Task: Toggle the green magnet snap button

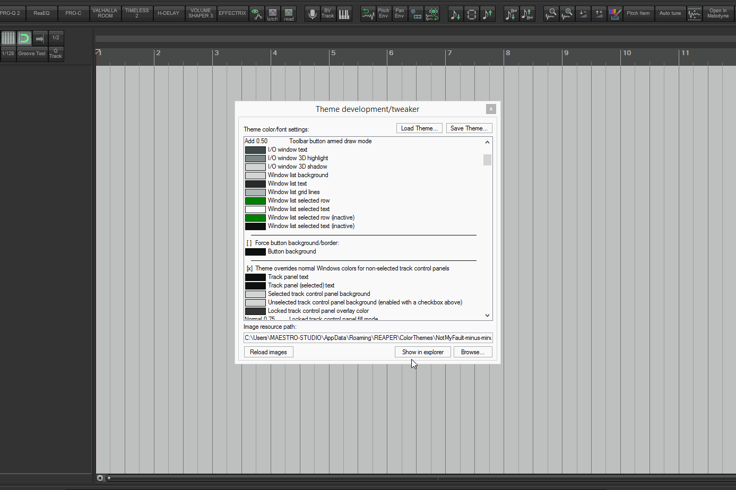Action: pos(24,38)
